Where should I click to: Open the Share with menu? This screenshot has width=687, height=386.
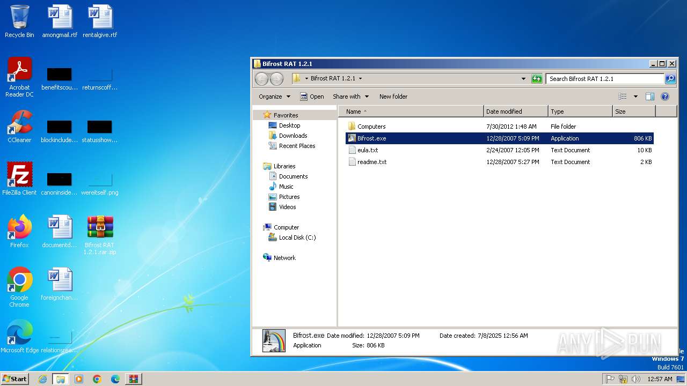tap(350, 96)
